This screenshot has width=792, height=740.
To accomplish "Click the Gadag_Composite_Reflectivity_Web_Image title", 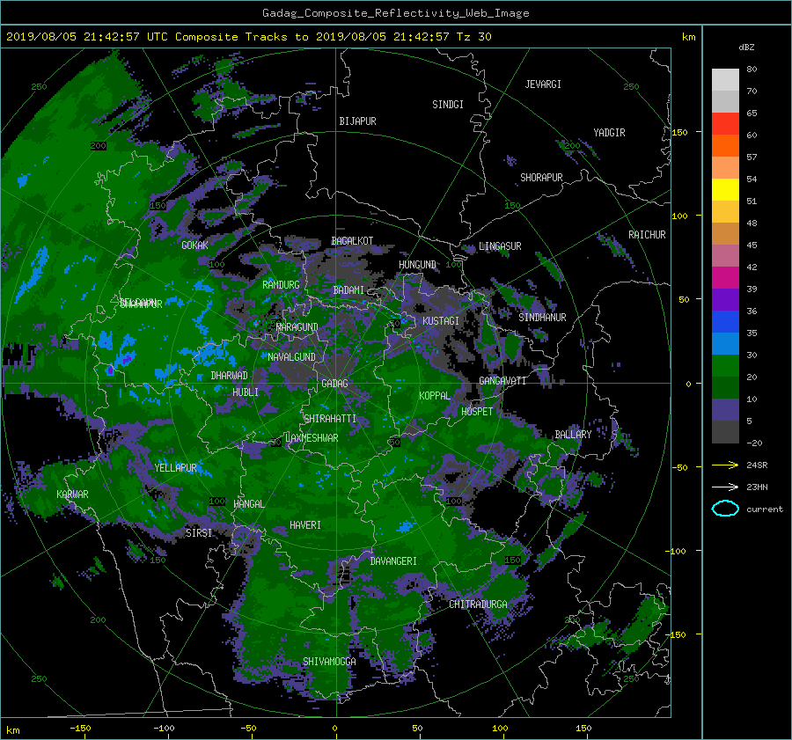I will click(x=395, y=13).
